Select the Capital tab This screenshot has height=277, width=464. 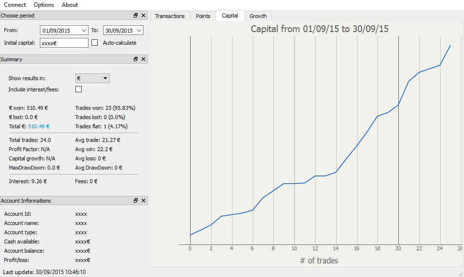(230, 16)
